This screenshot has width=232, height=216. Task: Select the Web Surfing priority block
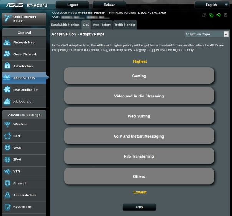coord(139,116)
